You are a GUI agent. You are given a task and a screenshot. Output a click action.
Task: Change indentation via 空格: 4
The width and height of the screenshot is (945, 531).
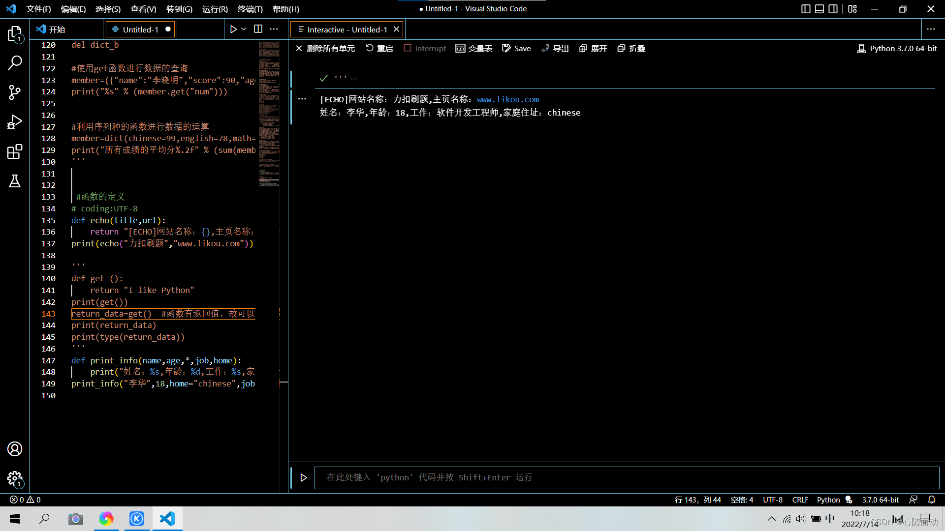click(742, 500)
